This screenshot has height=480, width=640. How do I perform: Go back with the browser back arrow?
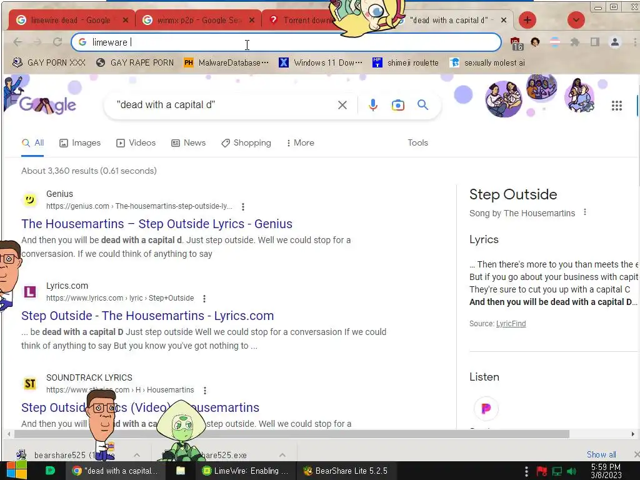point(17,42)
